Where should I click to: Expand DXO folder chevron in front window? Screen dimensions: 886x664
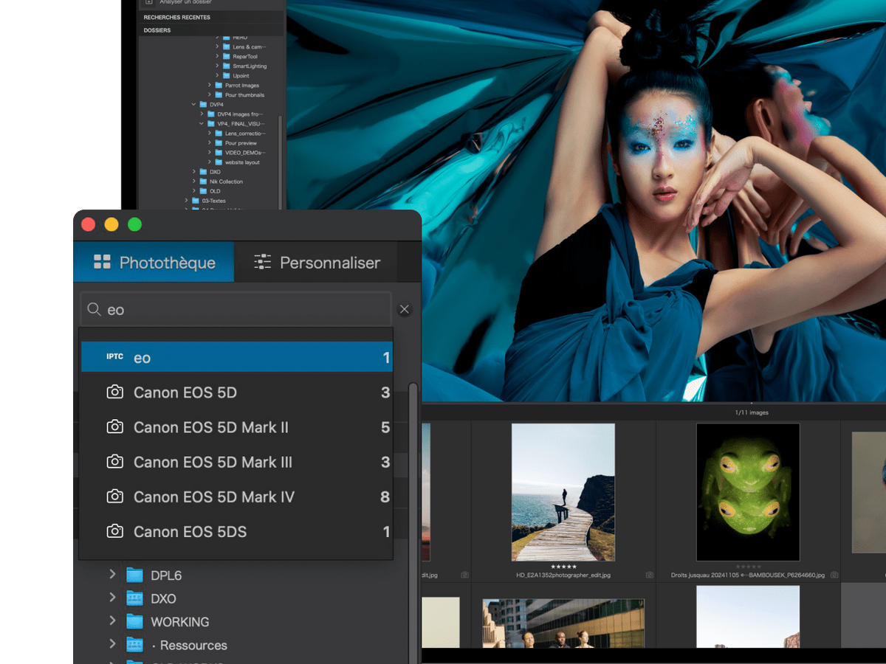pos(112,598)
